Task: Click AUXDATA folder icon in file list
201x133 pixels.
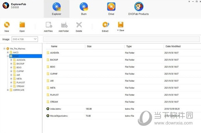Action: [48, 53]
